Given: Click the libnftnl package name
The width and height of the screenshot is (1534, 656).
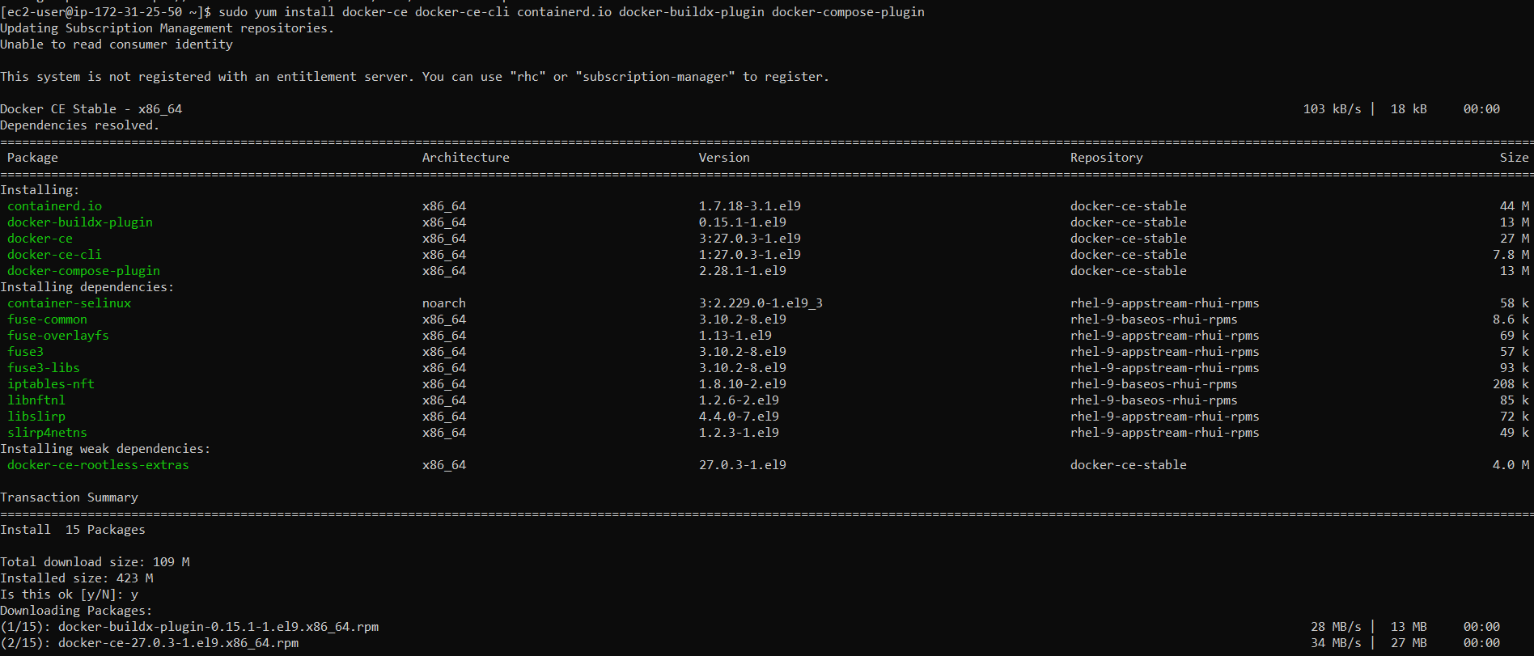Looking at the screenshot, I should pyautogui.click(x=36, y=400).
